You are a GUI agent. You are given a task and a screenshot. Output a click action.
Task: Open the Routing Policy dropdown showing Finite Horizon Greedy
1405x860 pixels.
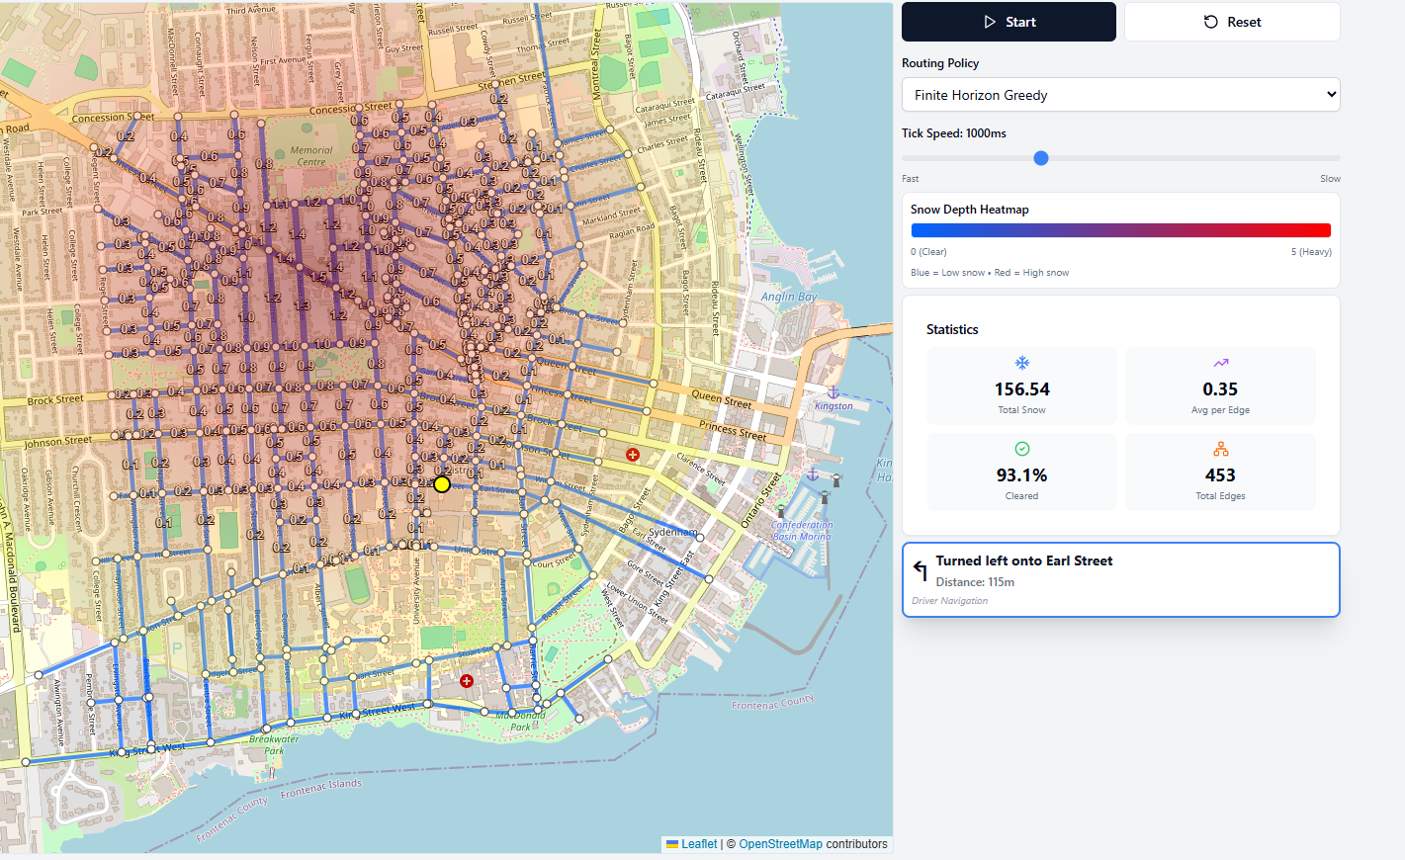click(x=1120, y=94)
